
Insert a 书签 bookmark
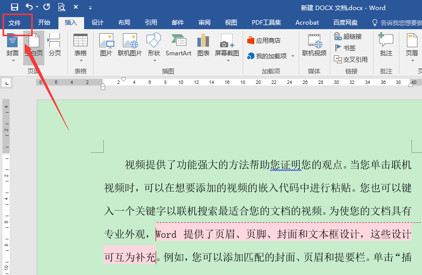click(x=345, y=48)
